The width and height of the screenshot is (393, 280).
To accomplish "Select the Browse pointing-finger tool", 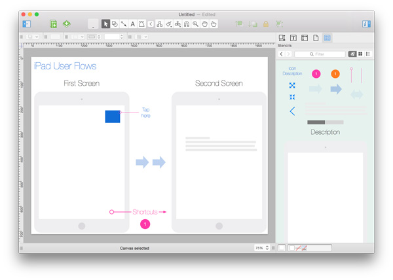I will 214,24.
